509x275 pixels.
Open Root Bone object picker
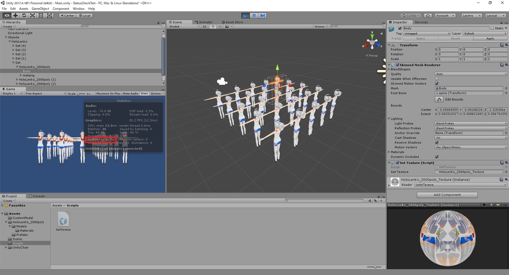click(x=506, y=93)
